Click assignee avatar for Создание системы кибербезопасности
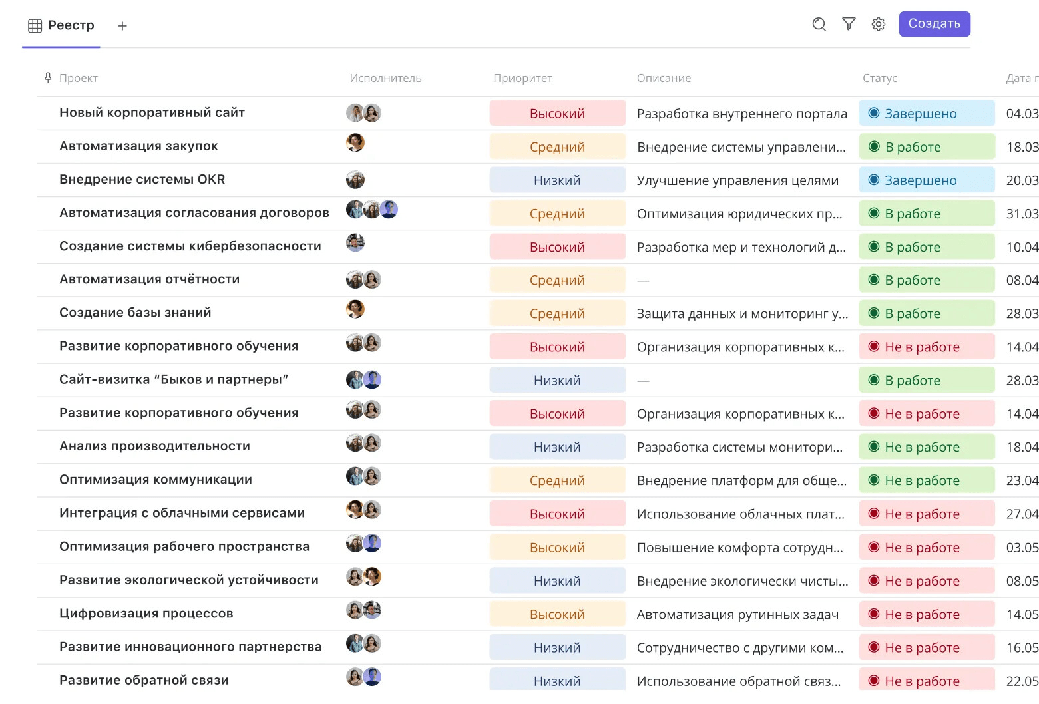This screenshot has width=1039, height=704. click(x=355, y=243)
